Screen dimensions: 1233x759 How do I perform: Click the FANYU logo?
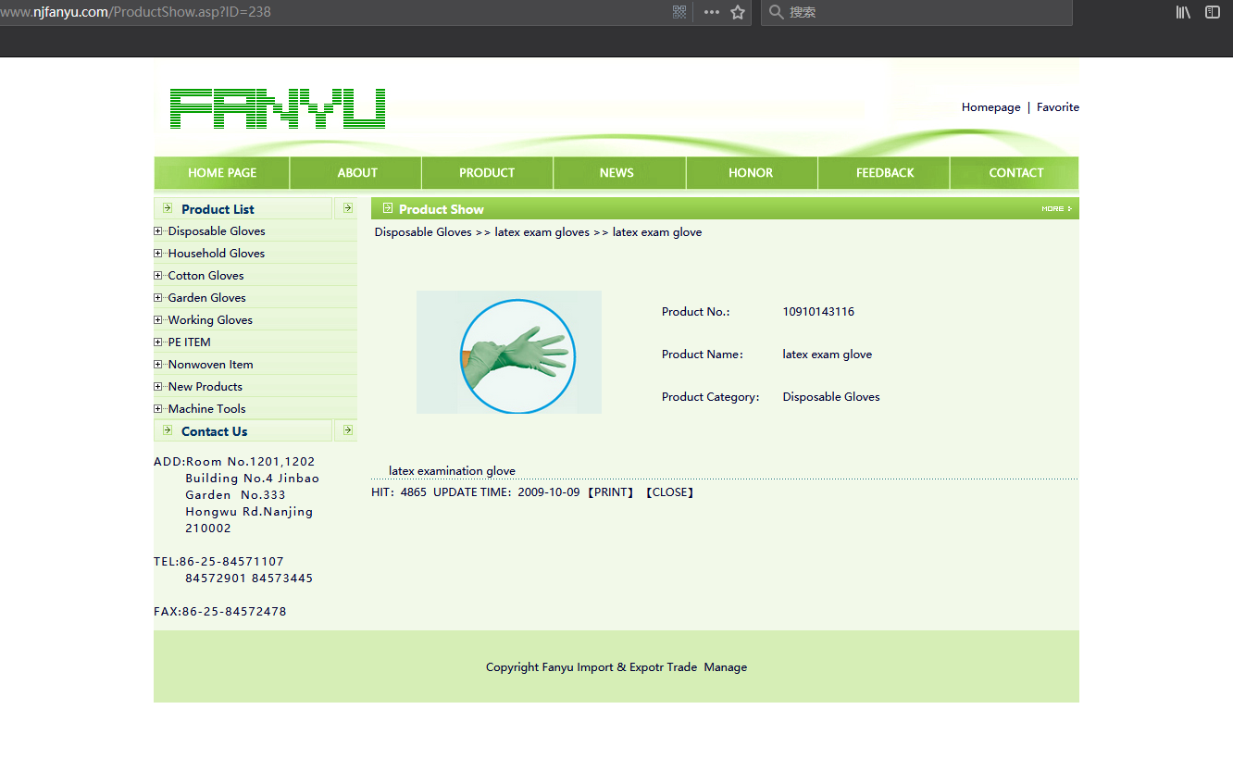[278, 108]
